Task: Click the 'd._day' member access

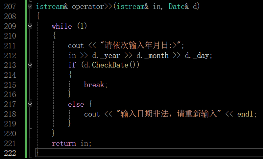Action: point(197,56)
